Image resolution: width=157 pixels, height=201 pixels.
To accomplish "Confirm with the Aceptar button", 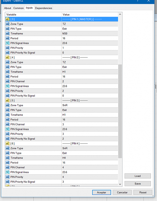I will pos(101,192).
